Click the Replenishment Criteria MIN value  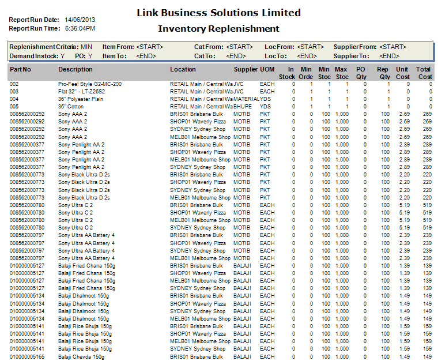pyautogui.click(x=86, y=47)
